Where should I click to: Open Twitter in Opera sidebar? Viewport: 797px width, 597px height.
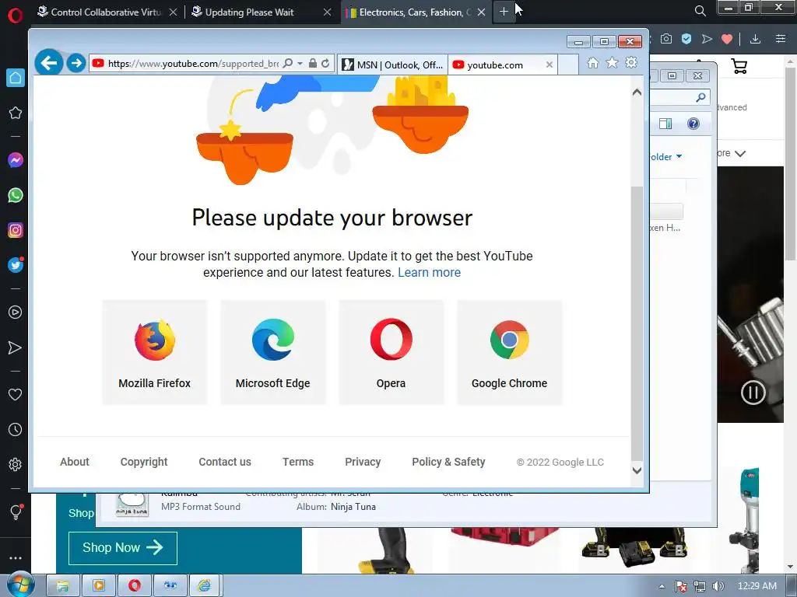[x=16, y=265]
